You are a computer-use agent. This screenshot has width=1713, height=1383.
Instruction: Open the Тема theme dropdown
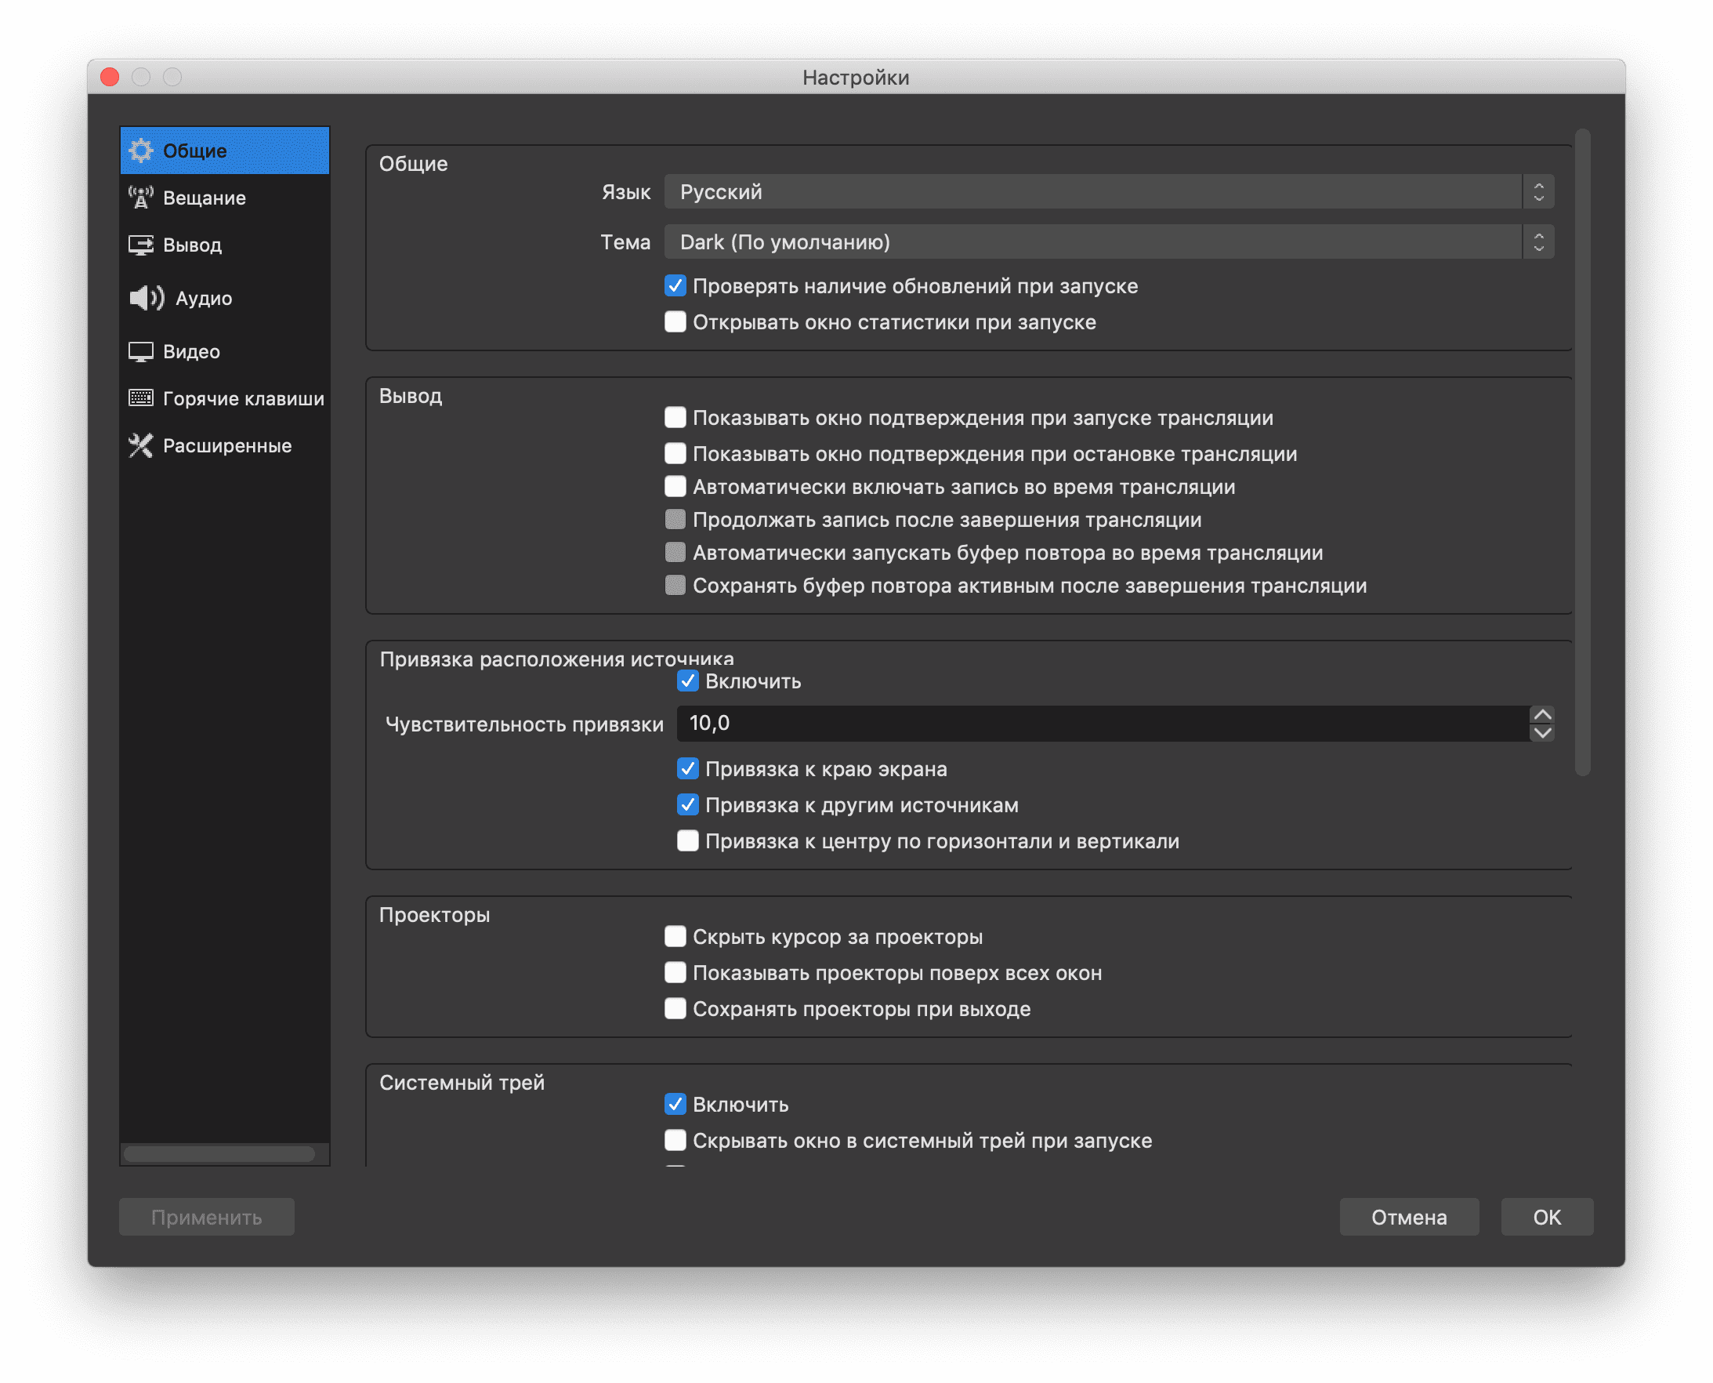(x=1108, y=242)
